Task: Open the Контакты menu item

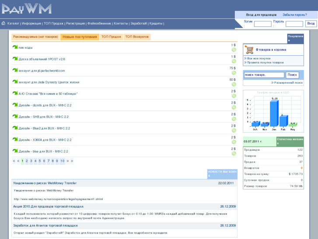Action: pyautogui.click(x=121, y=23)
